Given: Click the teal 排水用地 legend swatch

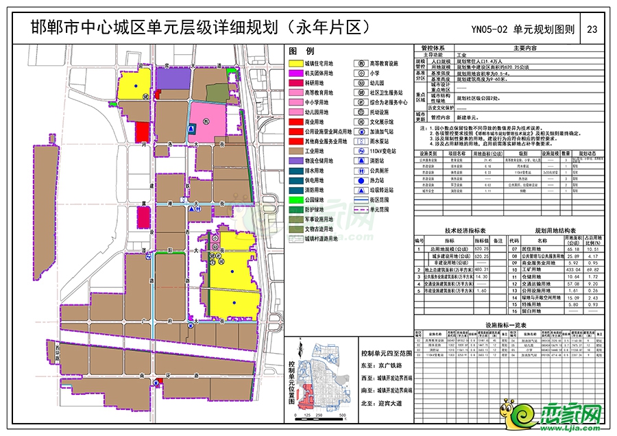Looking at the screenshot, I should click(x=295, y=171).
